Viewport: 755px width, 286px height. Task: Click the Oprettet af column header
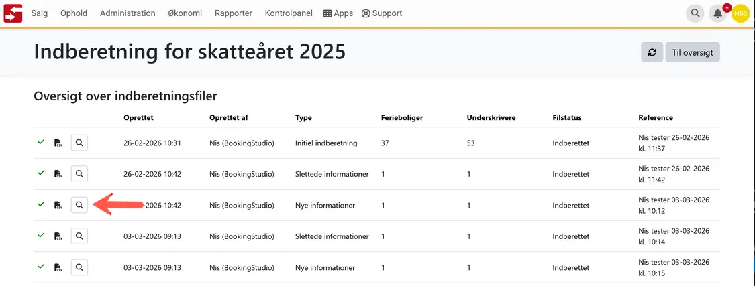tap(229, 117)
